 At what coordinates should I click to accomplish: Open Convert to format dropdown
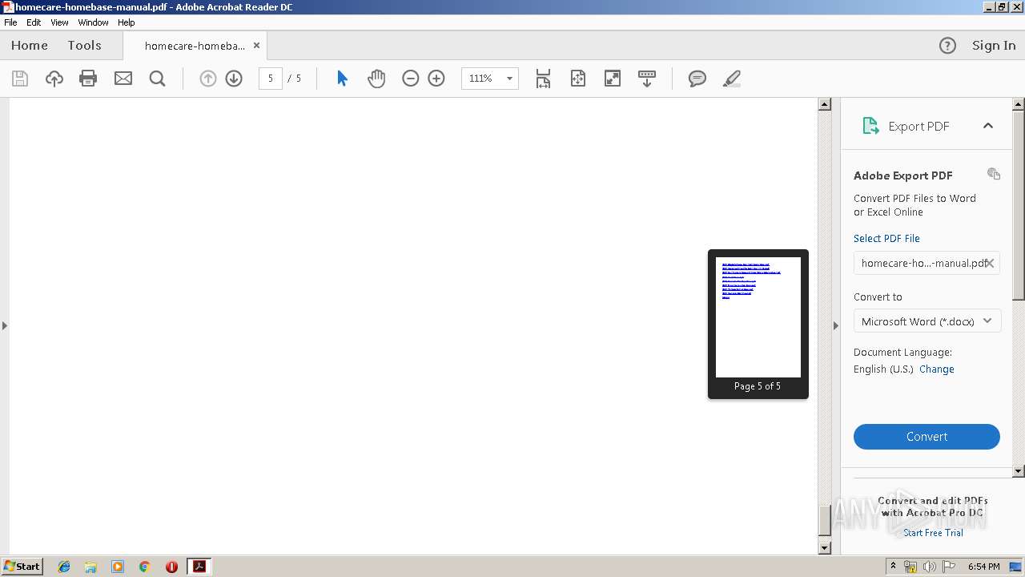[927, 321]
